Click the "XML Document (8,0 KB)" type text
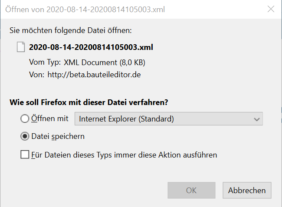Image resolution: width=282 pixels, height=207 pixels. tap(105, 62)
